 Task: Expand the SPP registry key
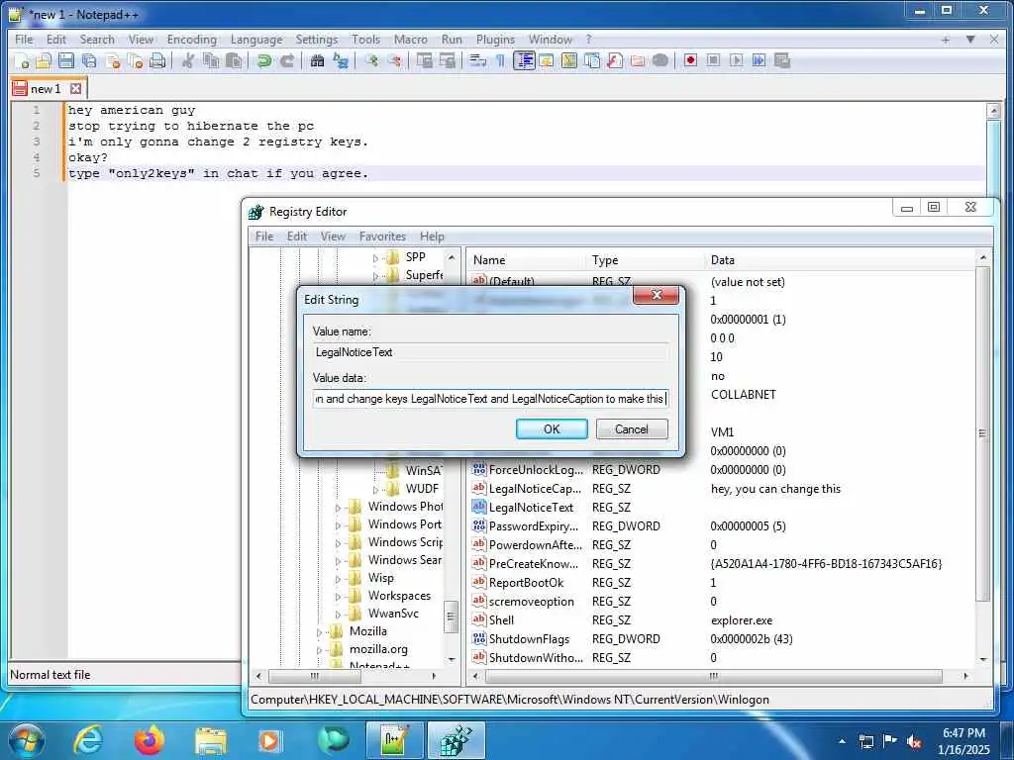[375, 258]
